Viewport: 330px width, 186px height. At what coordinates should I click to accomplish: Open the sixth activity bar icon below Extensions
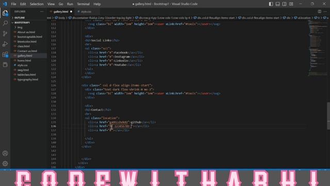click(x=5, y=65)
